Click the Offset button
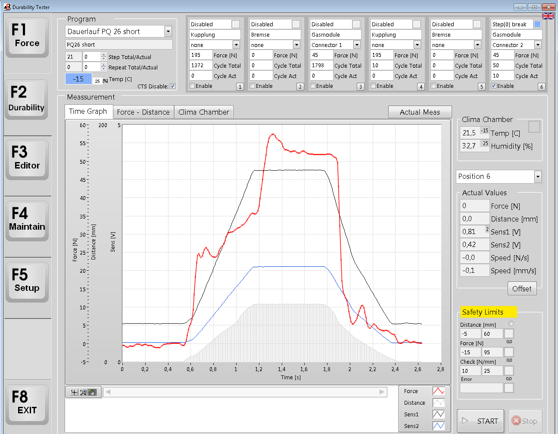This screenshot has width=558, height=434. 522,289
